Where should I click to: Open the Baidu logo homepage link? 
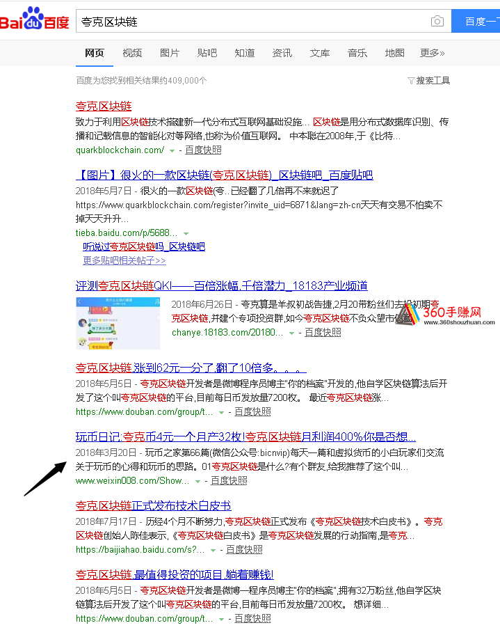pos(35,19)
